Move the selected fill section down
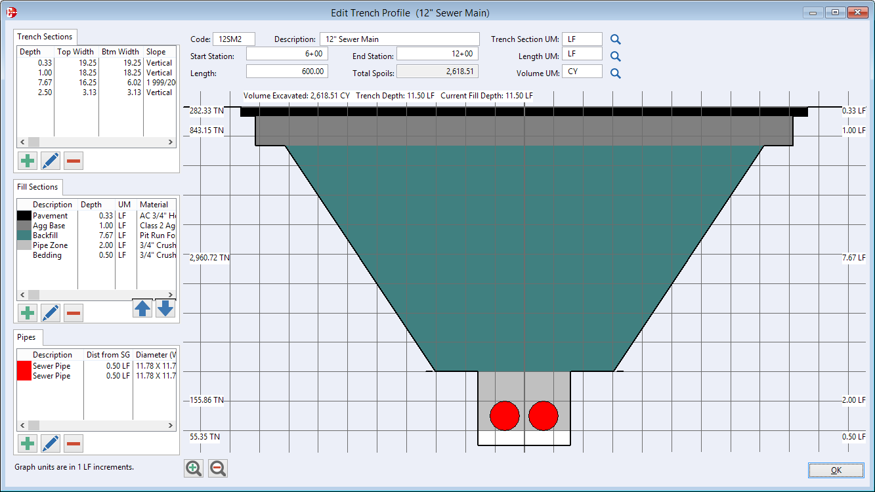Viewport: 875px width, 492px height. (x=165, y=308)
